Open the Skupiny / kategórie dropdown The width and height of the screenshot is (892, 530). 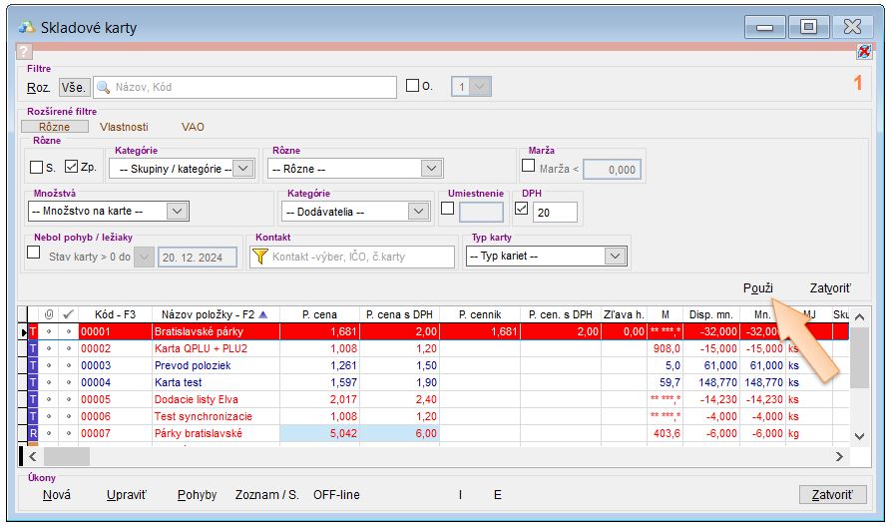pos(244,169)
